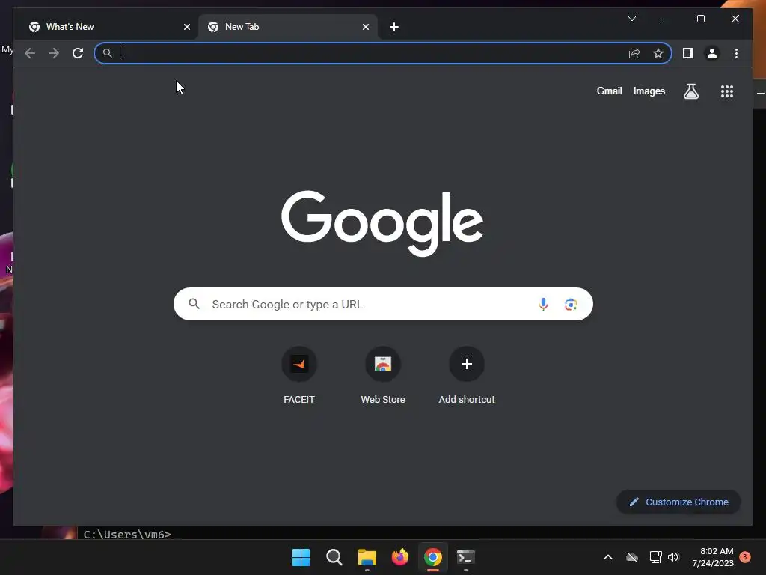766x575 pixels.
Task: Click the Add shortcut plus button
Action: [x=467, y=364]
